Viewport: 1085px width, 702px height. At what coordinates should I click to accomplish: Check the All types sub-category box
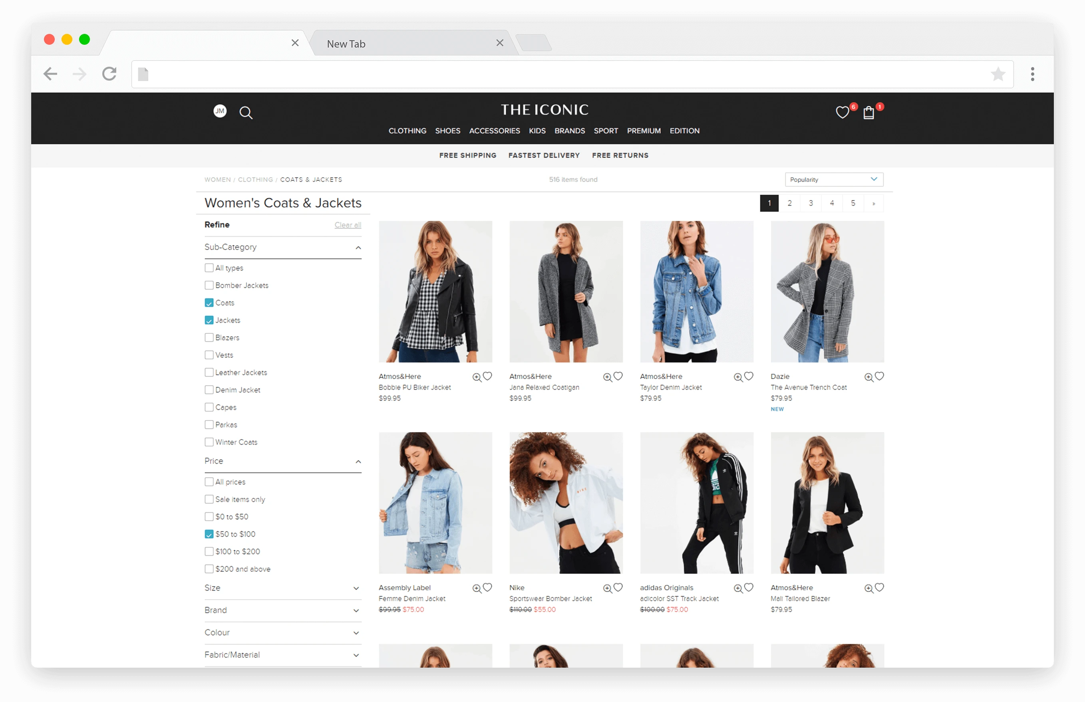pos(209,268)
